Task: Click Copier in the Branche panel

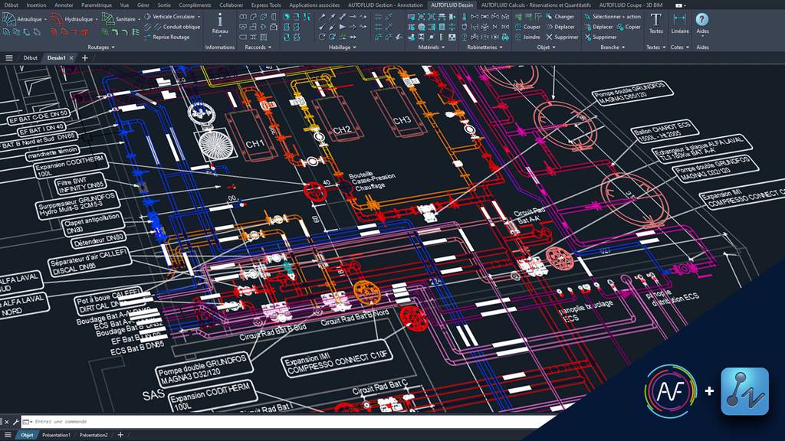Action: point(629,27)
